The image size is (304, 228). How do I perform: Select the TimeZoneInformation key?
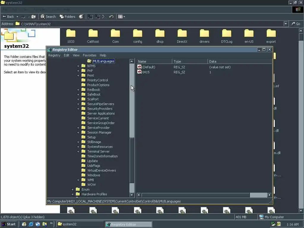pos(102,156)
